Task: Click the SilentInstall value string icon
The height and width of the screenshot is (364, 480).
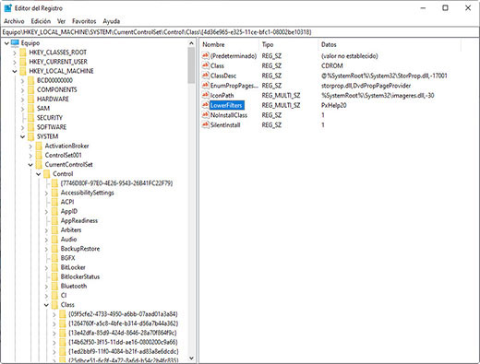Action: (x=206, y=124)
